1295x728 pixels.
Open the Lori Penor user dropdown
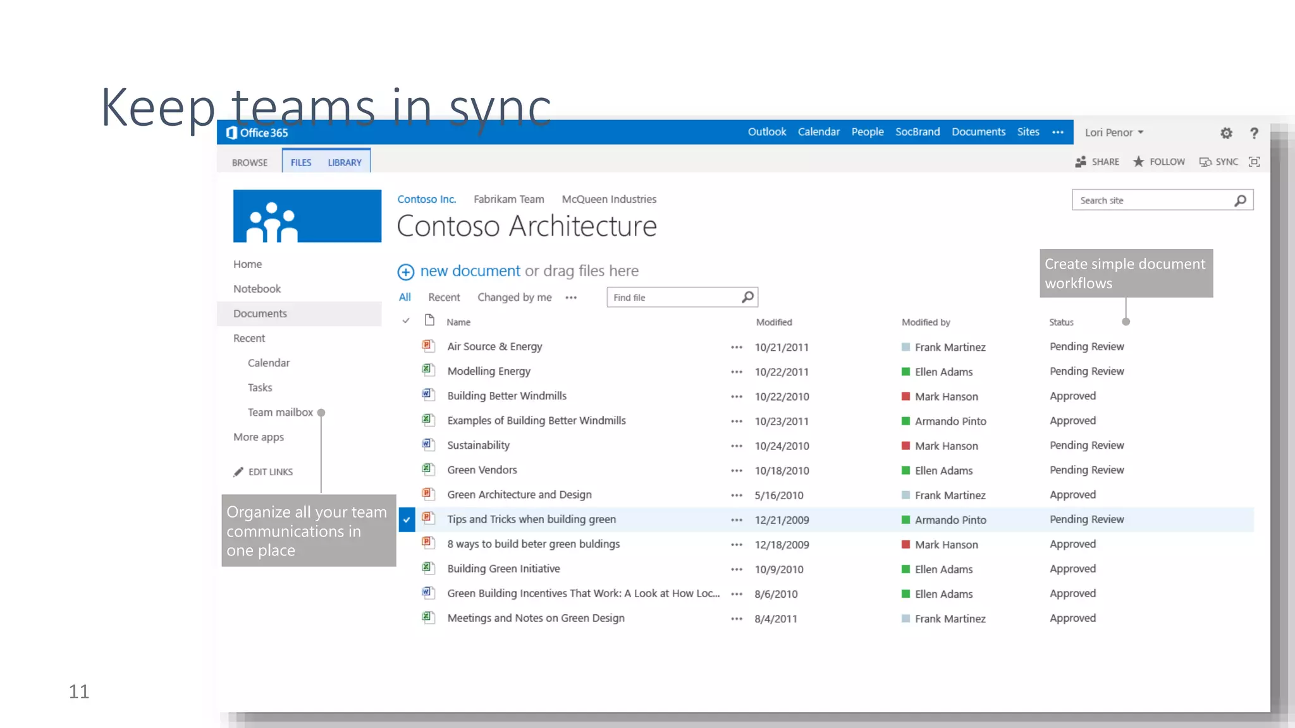(x=1114, y=133)
